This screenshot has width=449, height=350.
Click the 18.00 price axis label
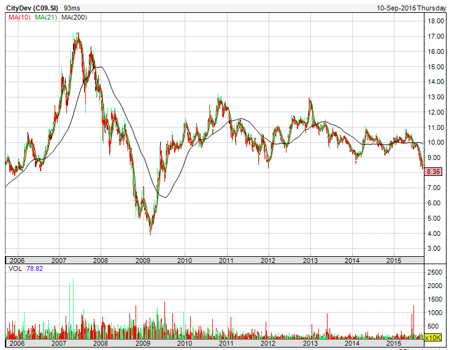point(436,21)
